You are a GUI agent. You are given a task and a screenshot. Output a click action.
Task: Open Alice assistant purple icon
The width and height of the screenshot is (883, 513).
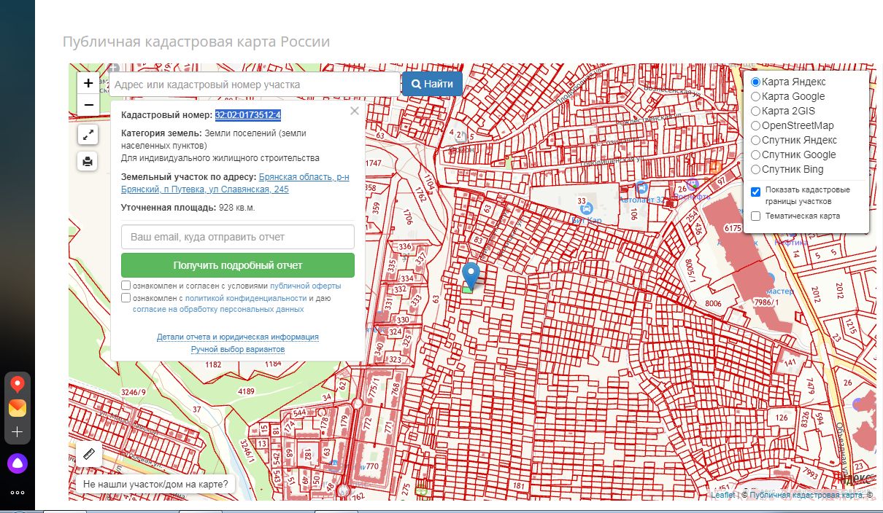[17, 463]
